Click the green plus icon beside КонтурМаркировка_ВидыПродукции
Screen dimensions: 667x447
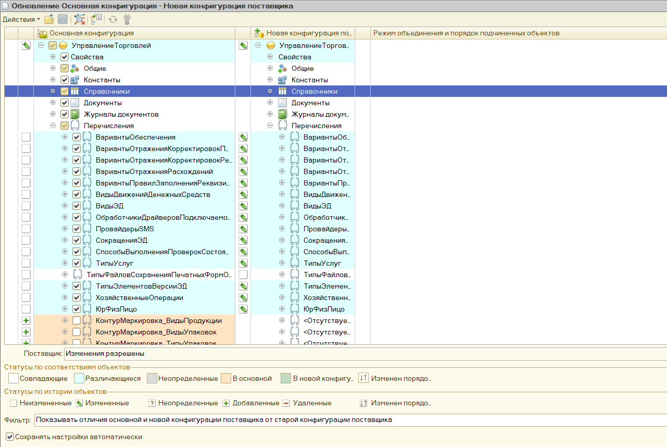click(26, 320)
